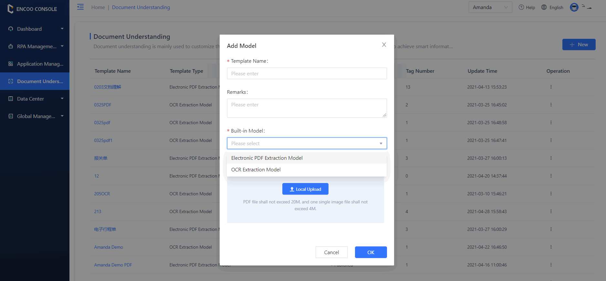Viewport: 606px width, 281px height.
Task: Open the more options icon for 213 row
Action: [551, 211]
